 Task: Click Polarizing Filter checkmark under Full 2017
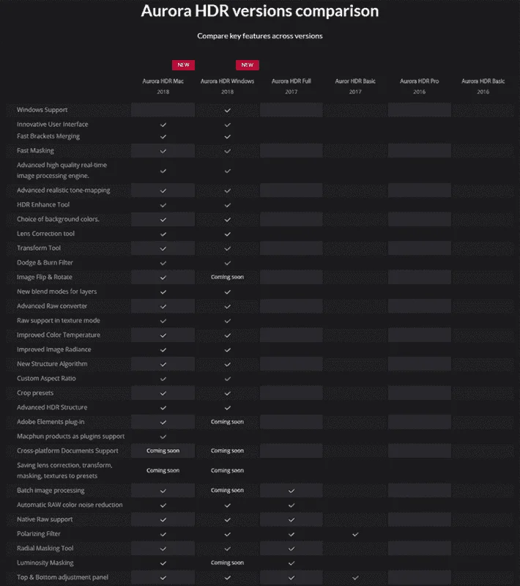[291, 535]
